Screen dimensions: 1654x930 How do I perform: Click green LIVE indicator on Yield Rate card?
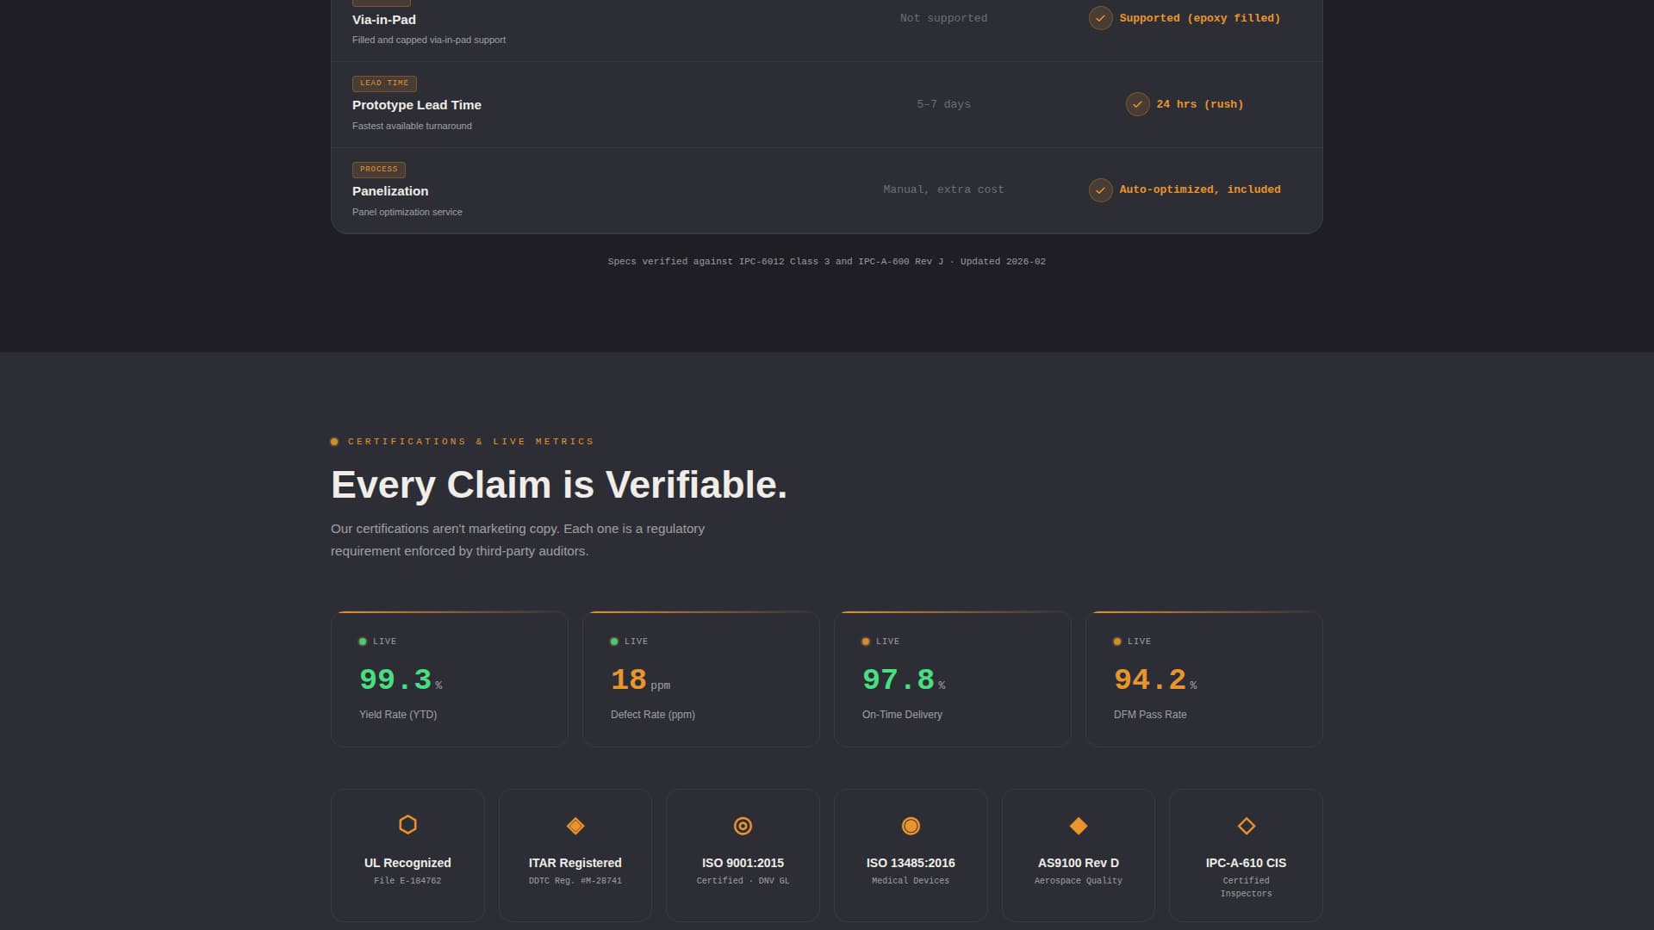tap(363, 642)
